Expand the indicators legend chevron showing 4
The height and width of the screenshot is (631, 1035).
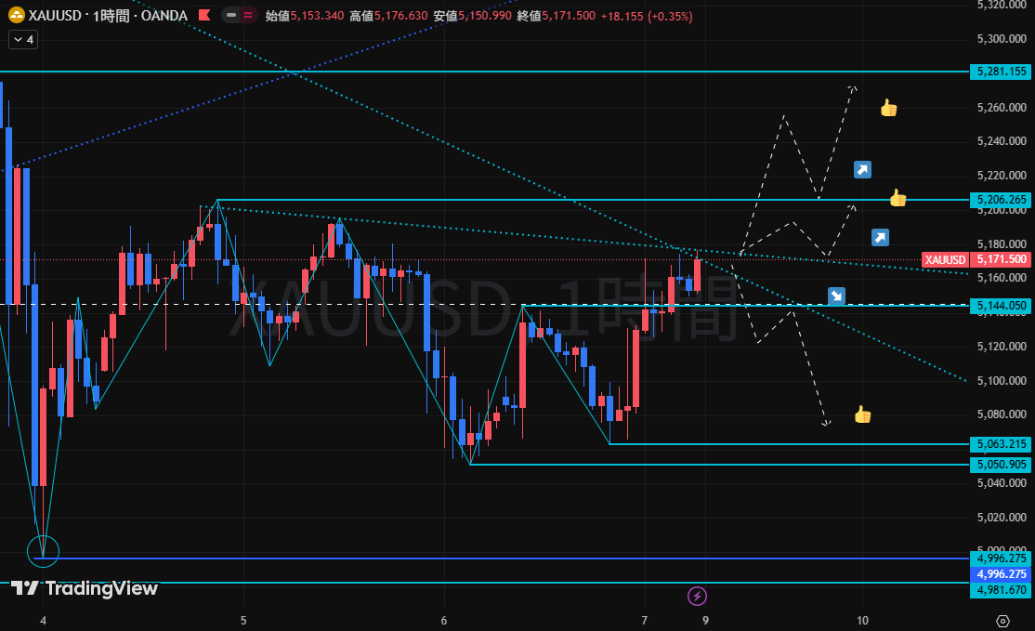(22, 40)
